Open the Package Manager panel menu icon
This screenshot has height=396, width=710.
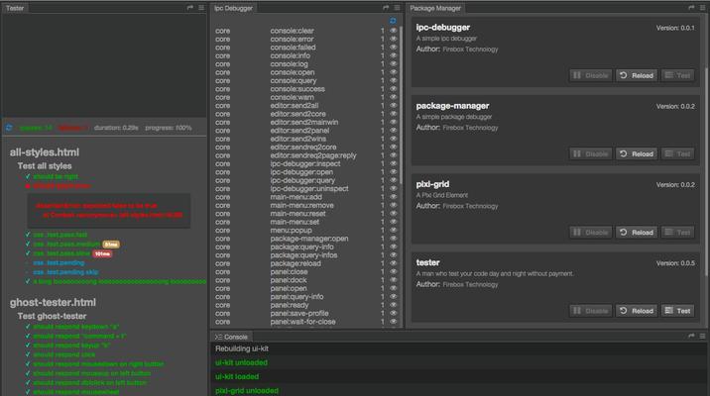702,8
